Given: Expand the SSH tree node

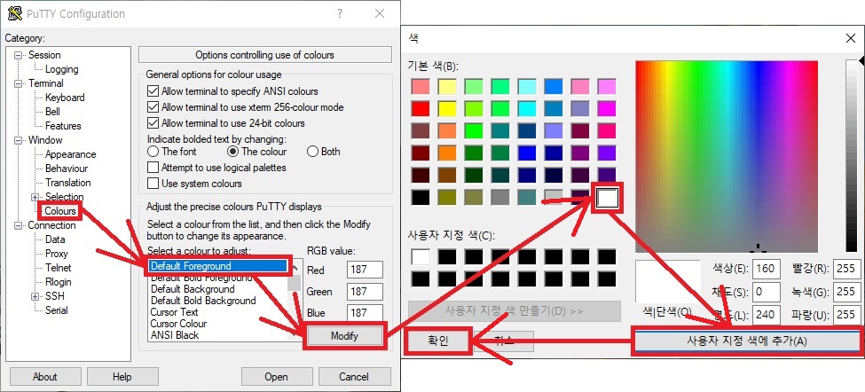Looking at the screenshot, I should click(x=35, y=296).
